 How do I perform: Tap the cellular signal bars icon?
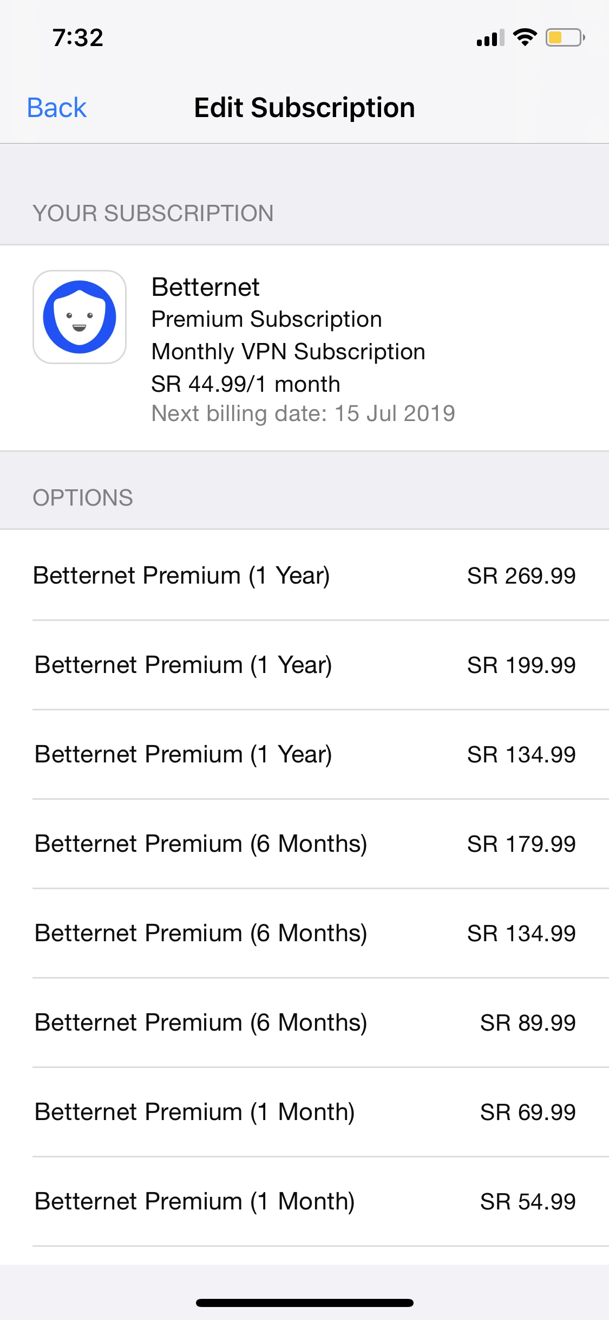click(x=490, y=38)
